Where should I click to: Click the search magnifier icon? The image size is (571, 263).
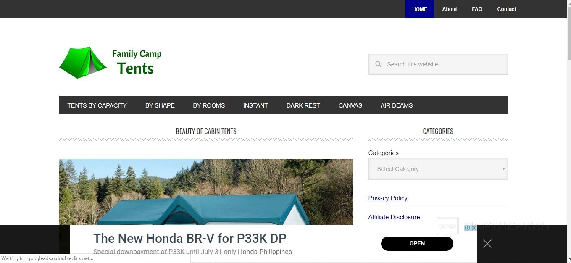click(379, 64)
